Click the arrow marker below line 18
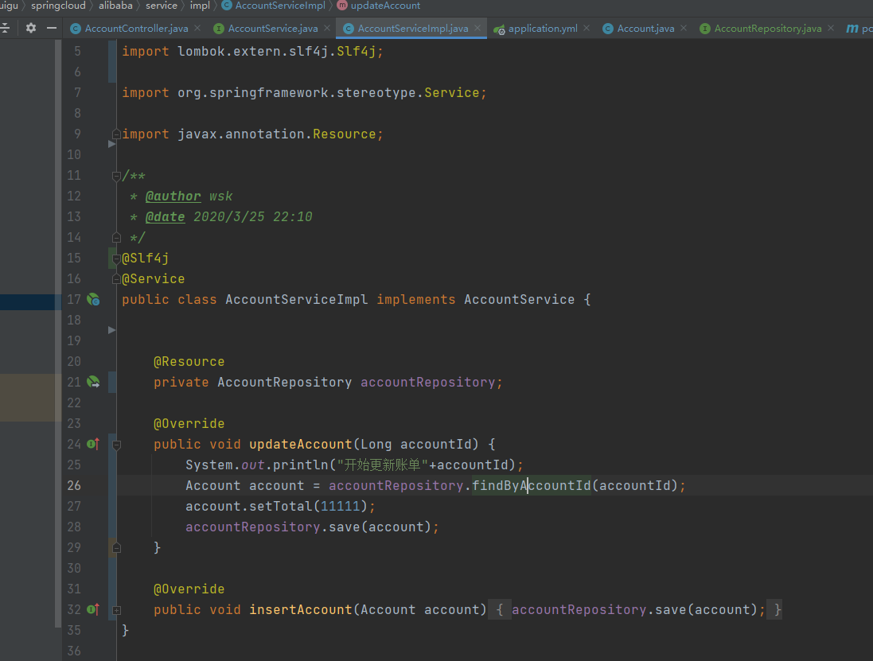The height and width of the screenshot is (661, 873). [x=112, y=330]
